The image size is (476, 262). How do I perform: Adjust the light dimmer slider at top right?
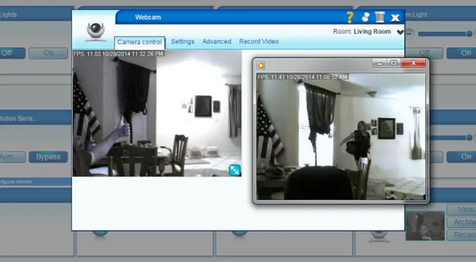[445, 34]
